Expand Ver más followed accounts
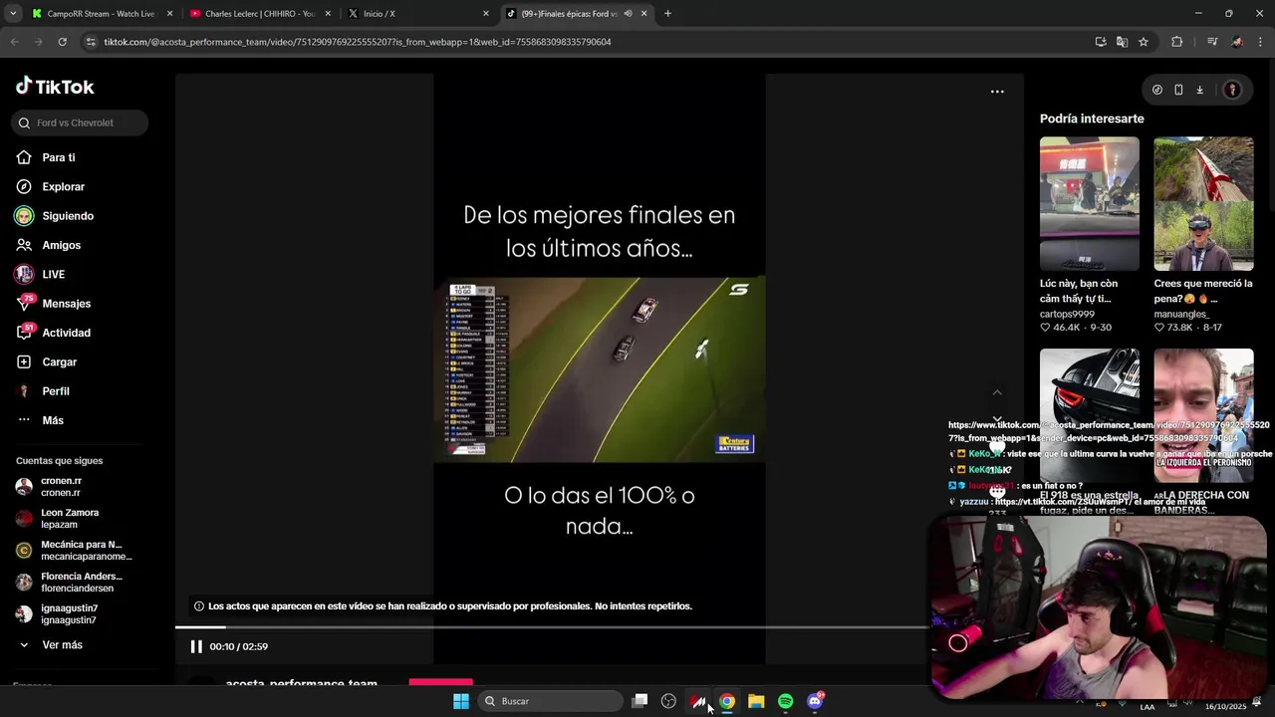The height and width of the screenshot is (717, 1275). [x=50, y=645]
